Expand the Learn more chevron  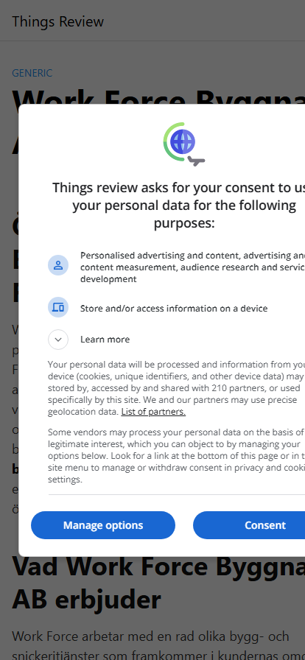click(58, 340)
